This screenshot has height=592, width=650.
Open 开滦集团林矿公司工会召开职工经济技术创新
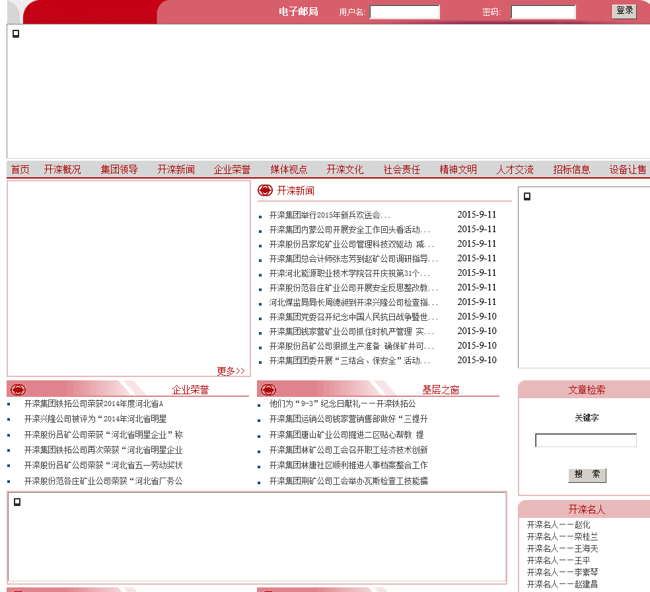click(349, 450)
